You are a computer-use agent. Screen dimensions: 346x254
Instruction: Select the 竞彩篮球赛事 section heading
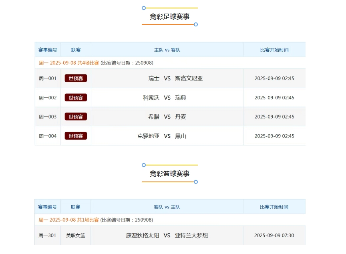pos(170,173)
